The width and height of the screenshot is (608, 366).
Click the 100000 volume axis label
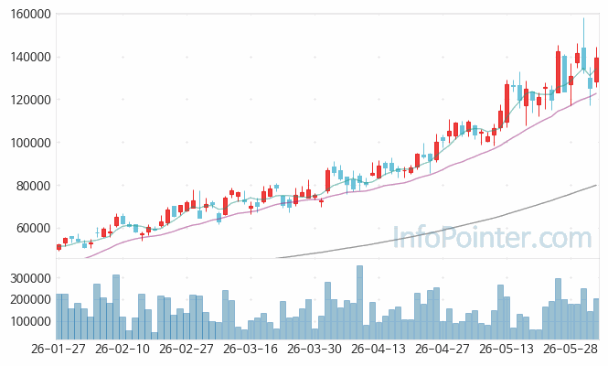[31, 321]
